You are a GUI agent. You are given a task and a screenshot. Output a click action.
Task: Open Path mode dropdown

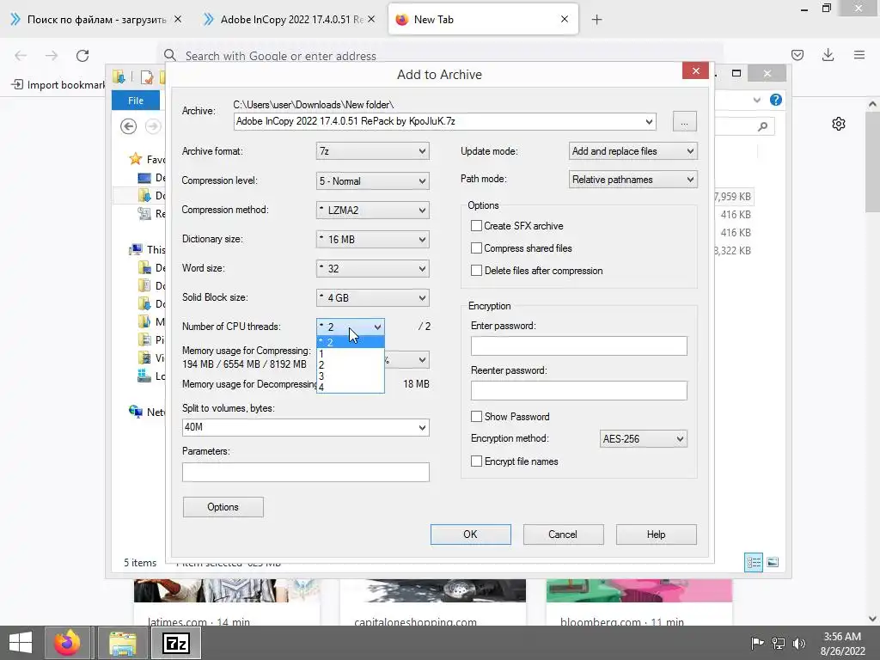tap(633, 180)
